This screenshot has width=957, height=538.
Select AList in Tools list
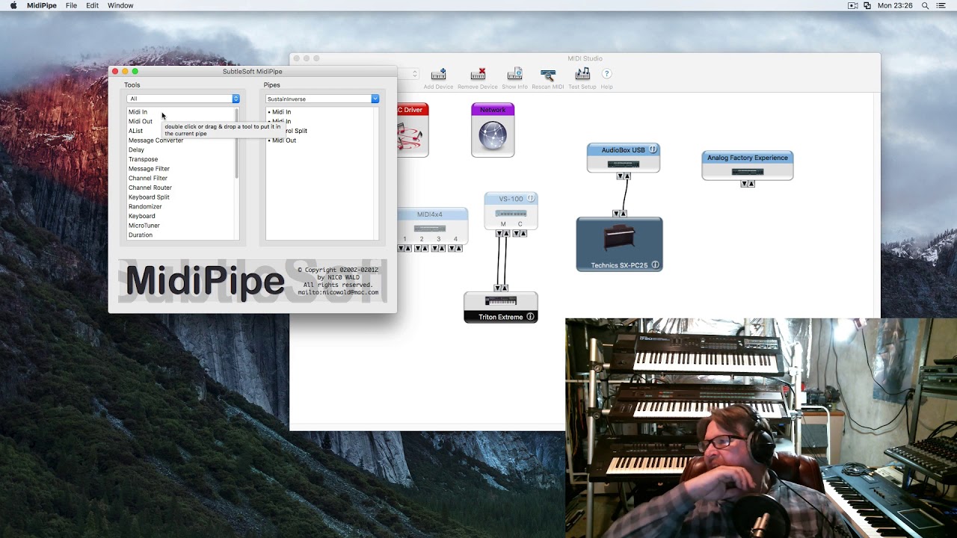[135, 131]
